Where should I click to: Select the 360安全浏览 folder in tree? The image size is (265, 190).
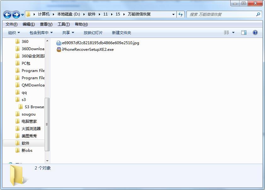(x=33, y=56)
